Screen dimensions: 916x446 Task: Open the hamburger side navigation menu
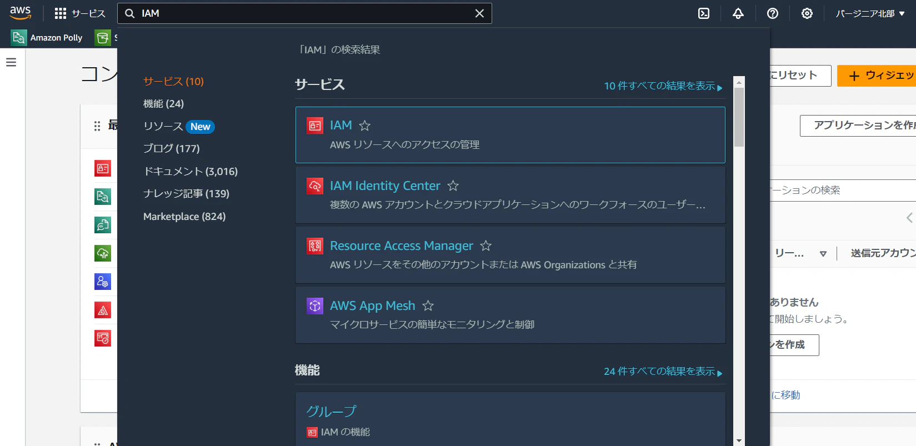point(11,62)
